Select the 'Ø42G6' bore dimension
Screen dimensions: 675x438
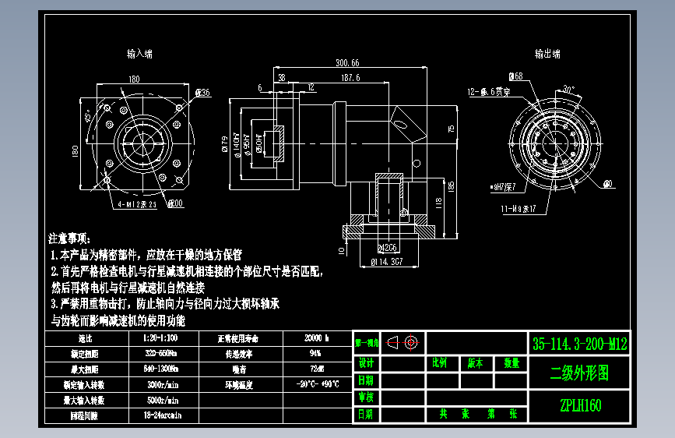click(387, 248)
